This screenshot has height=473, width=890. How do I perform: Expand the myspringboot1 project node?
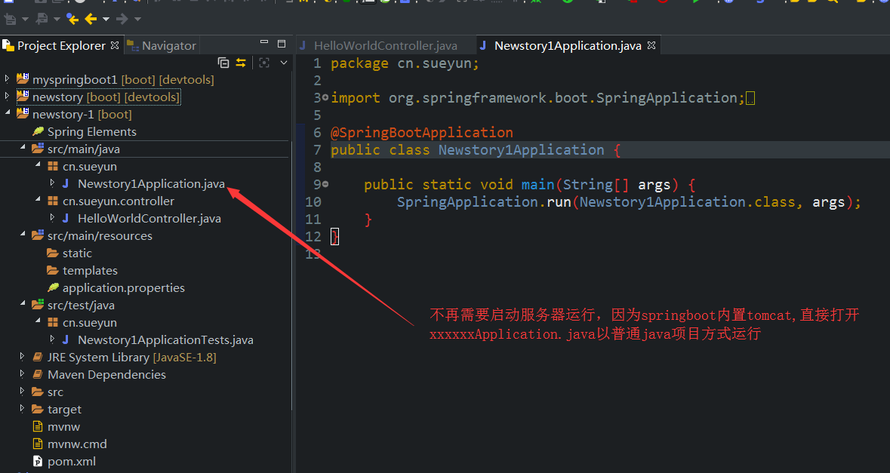click(x=8, y=78)
